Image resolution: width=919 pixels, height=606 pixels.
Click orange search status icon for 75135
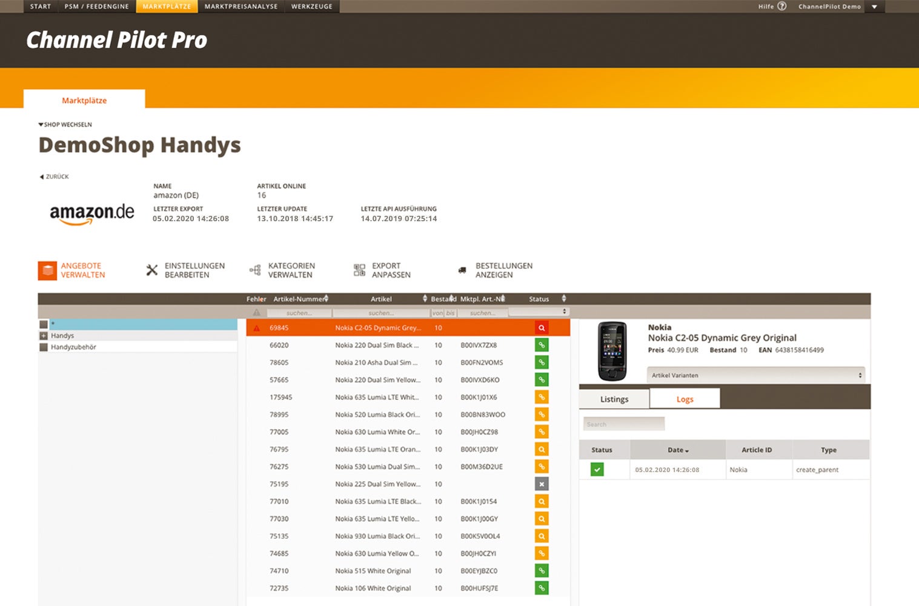(x=542, y=536)
